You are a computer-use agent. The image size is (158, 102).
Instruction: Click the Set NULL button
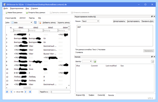coord(148,21)
